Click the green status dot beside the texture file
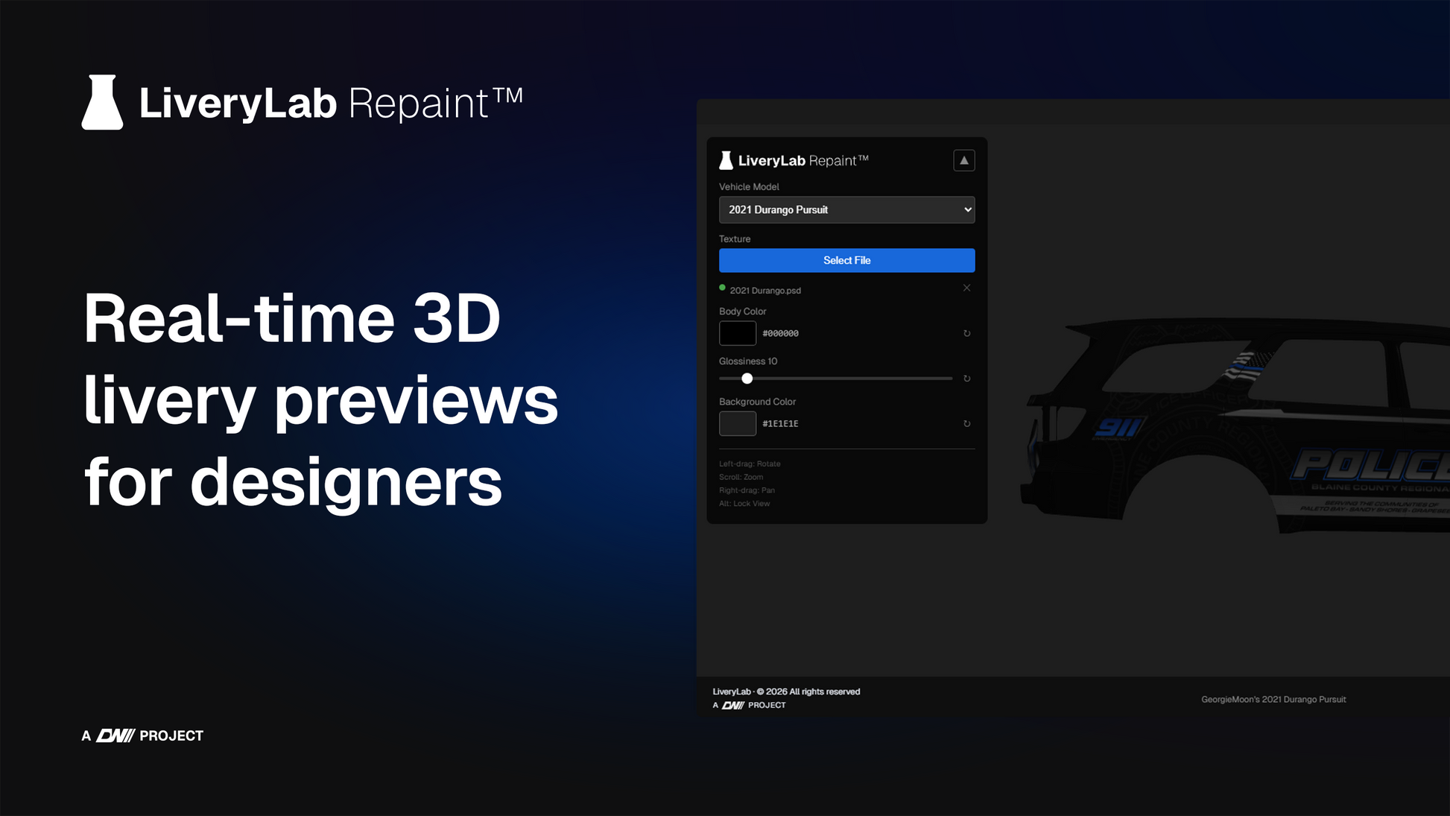This screenshot has height=816, width=1450. (x=722, y=288)
